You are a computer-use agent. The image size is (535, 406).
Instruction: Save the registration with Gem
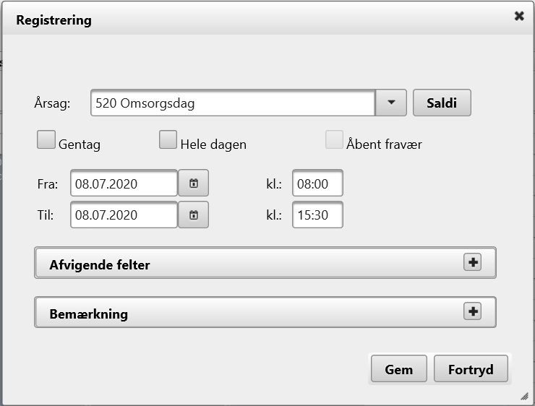pyautogui.click(x=398, y=369)
